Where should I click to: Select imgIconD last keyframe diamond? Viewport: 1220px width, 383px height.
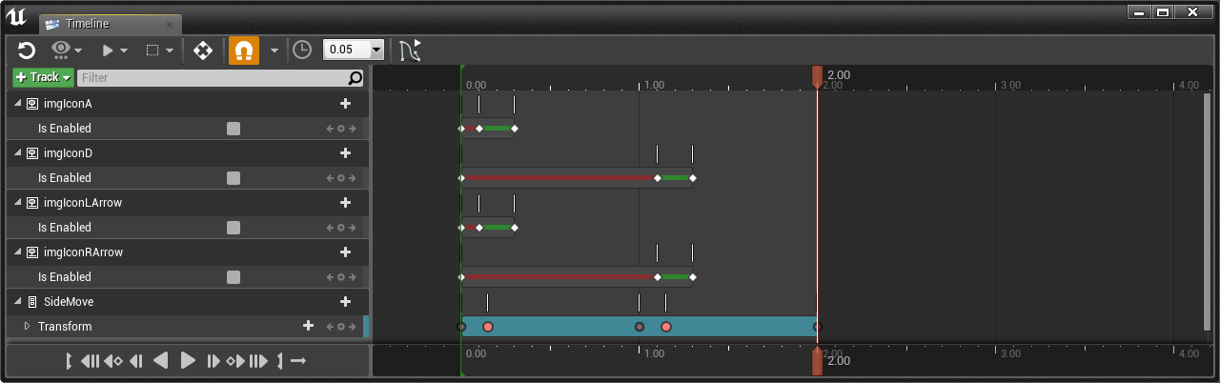pyautogui.click(x=693, y=178)
